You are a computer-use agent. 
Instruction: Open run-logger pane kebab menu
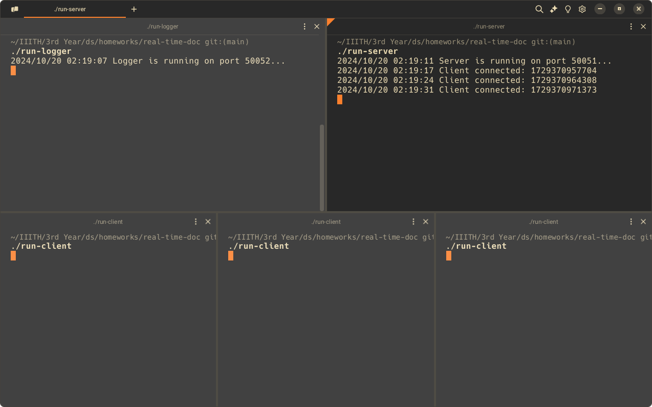tap(305, 26)
